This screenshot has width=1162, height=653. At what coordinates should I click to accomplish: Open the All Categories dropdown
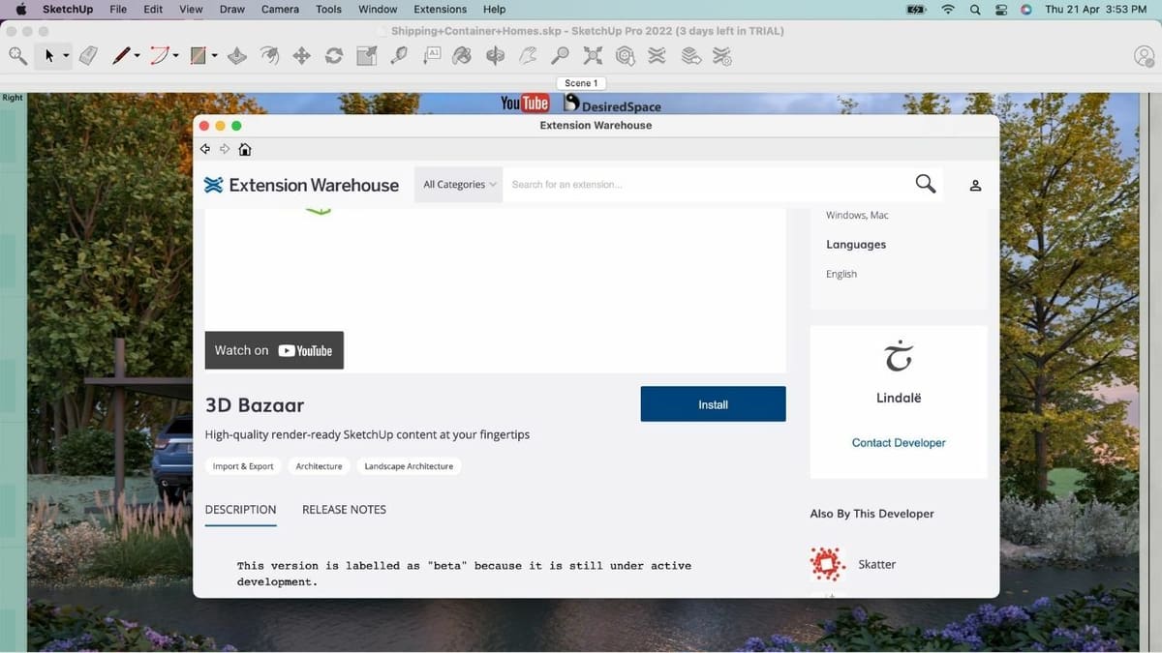pos(459,184)
